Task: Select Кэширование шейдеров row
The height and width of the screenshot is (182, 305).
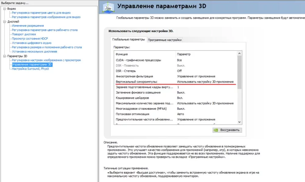Action: pos(176,98)
